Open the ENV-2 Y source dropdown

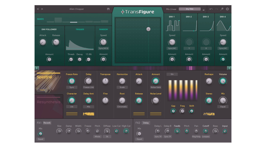(x=189, y=48)
